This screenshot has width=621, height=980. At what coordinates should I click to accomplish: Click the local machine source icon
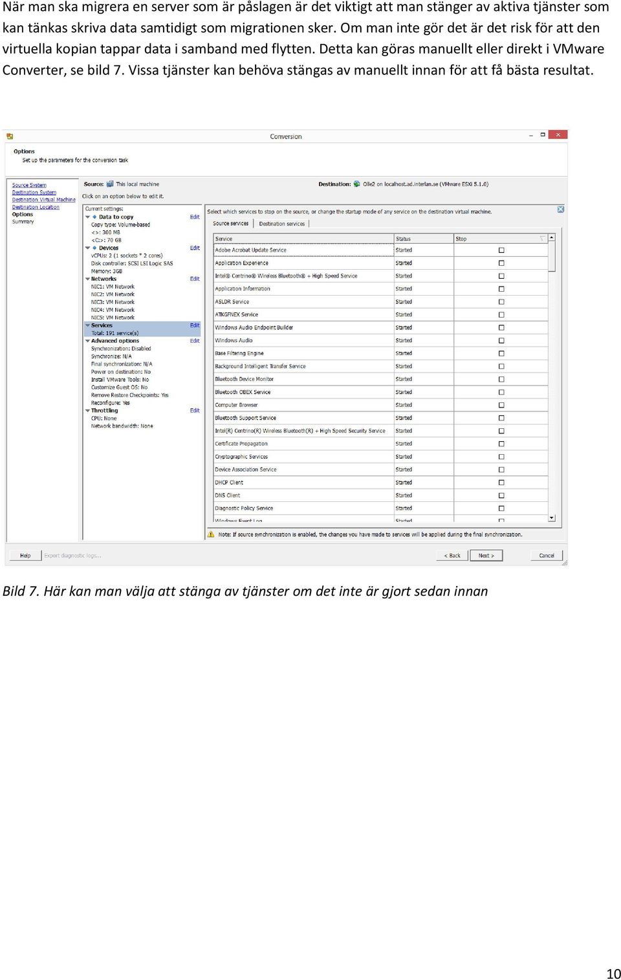click(110, 184)
